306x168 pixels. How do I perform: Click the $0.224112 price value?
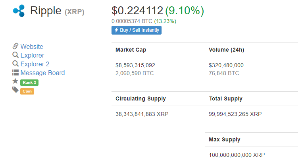click(x=137, y=11)
